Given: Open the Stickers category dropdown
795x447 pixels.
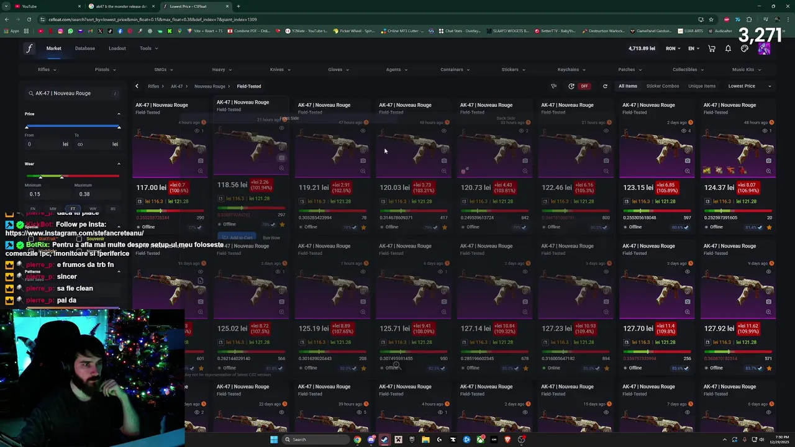Looking at the screenshot, I should click(x=513, y=70).
